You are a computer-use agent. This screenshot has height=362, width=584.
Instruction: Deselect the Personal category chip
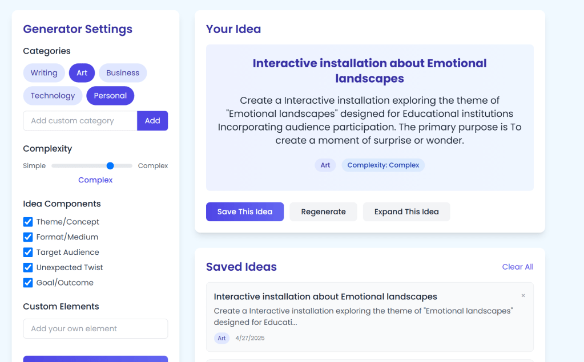110,96
